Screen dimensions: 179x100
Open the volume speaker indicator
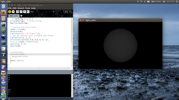[x=164, y=2]
